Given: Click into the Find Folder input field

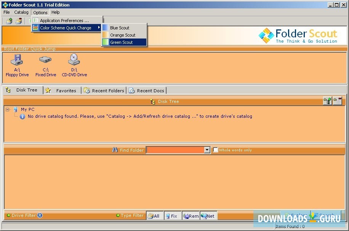Looking at the screenshot, I should (175, 150).
